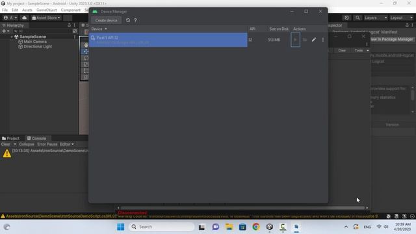416x234 pixels.
Task: Open folder icon for the Pixel 5 device
Action: click(305, 40)
